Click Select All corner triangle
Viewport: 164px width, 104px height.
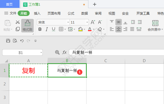click(6, 61)
